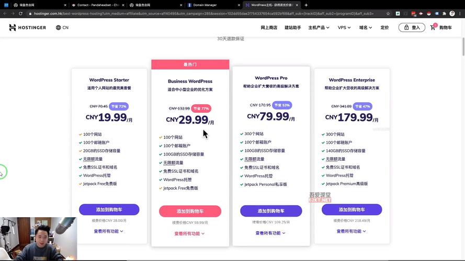Click the Business WordPress plan title
This screenshot has width=465, height=261.
pos(190,81)
